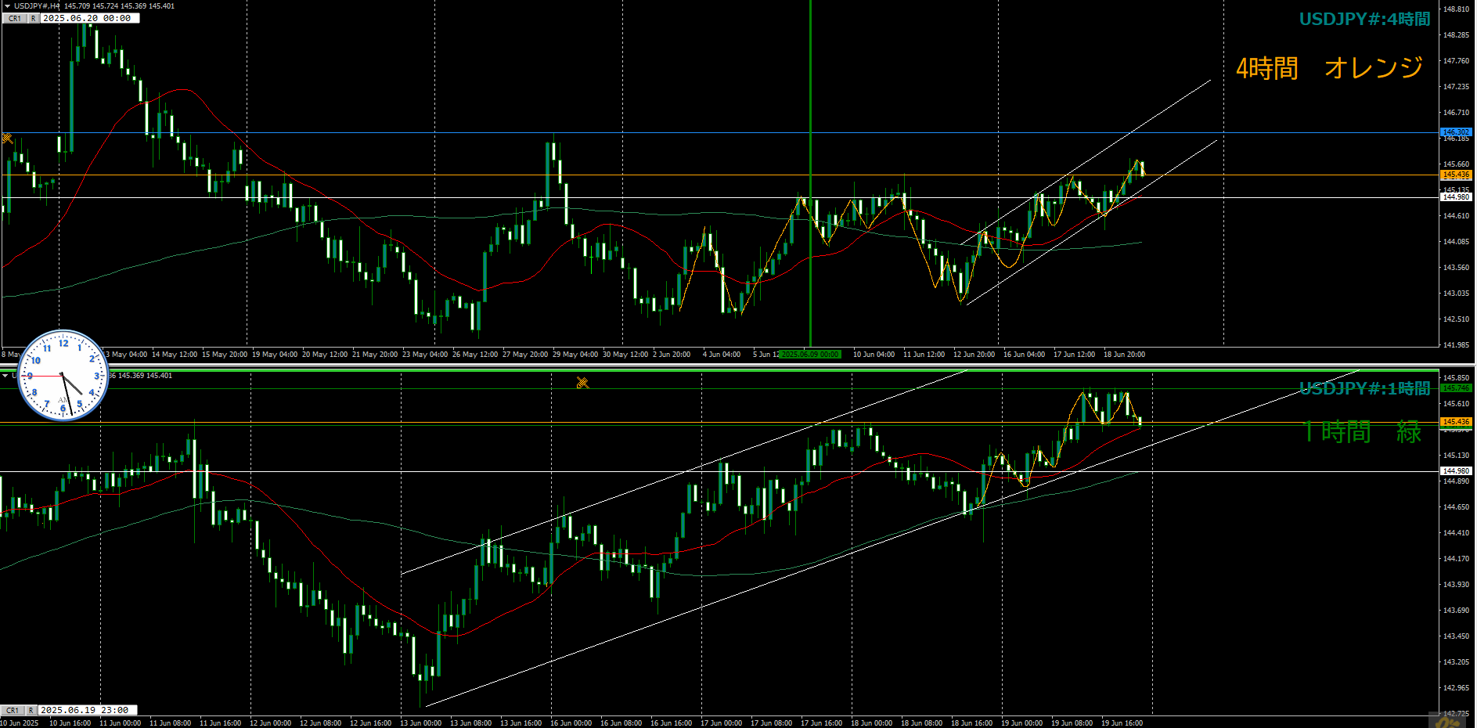The width and height of the screenshot is (1477, 728).
Task: Select the 144.980 price label on the one-hour scale
Action: tap(1456, 471)
